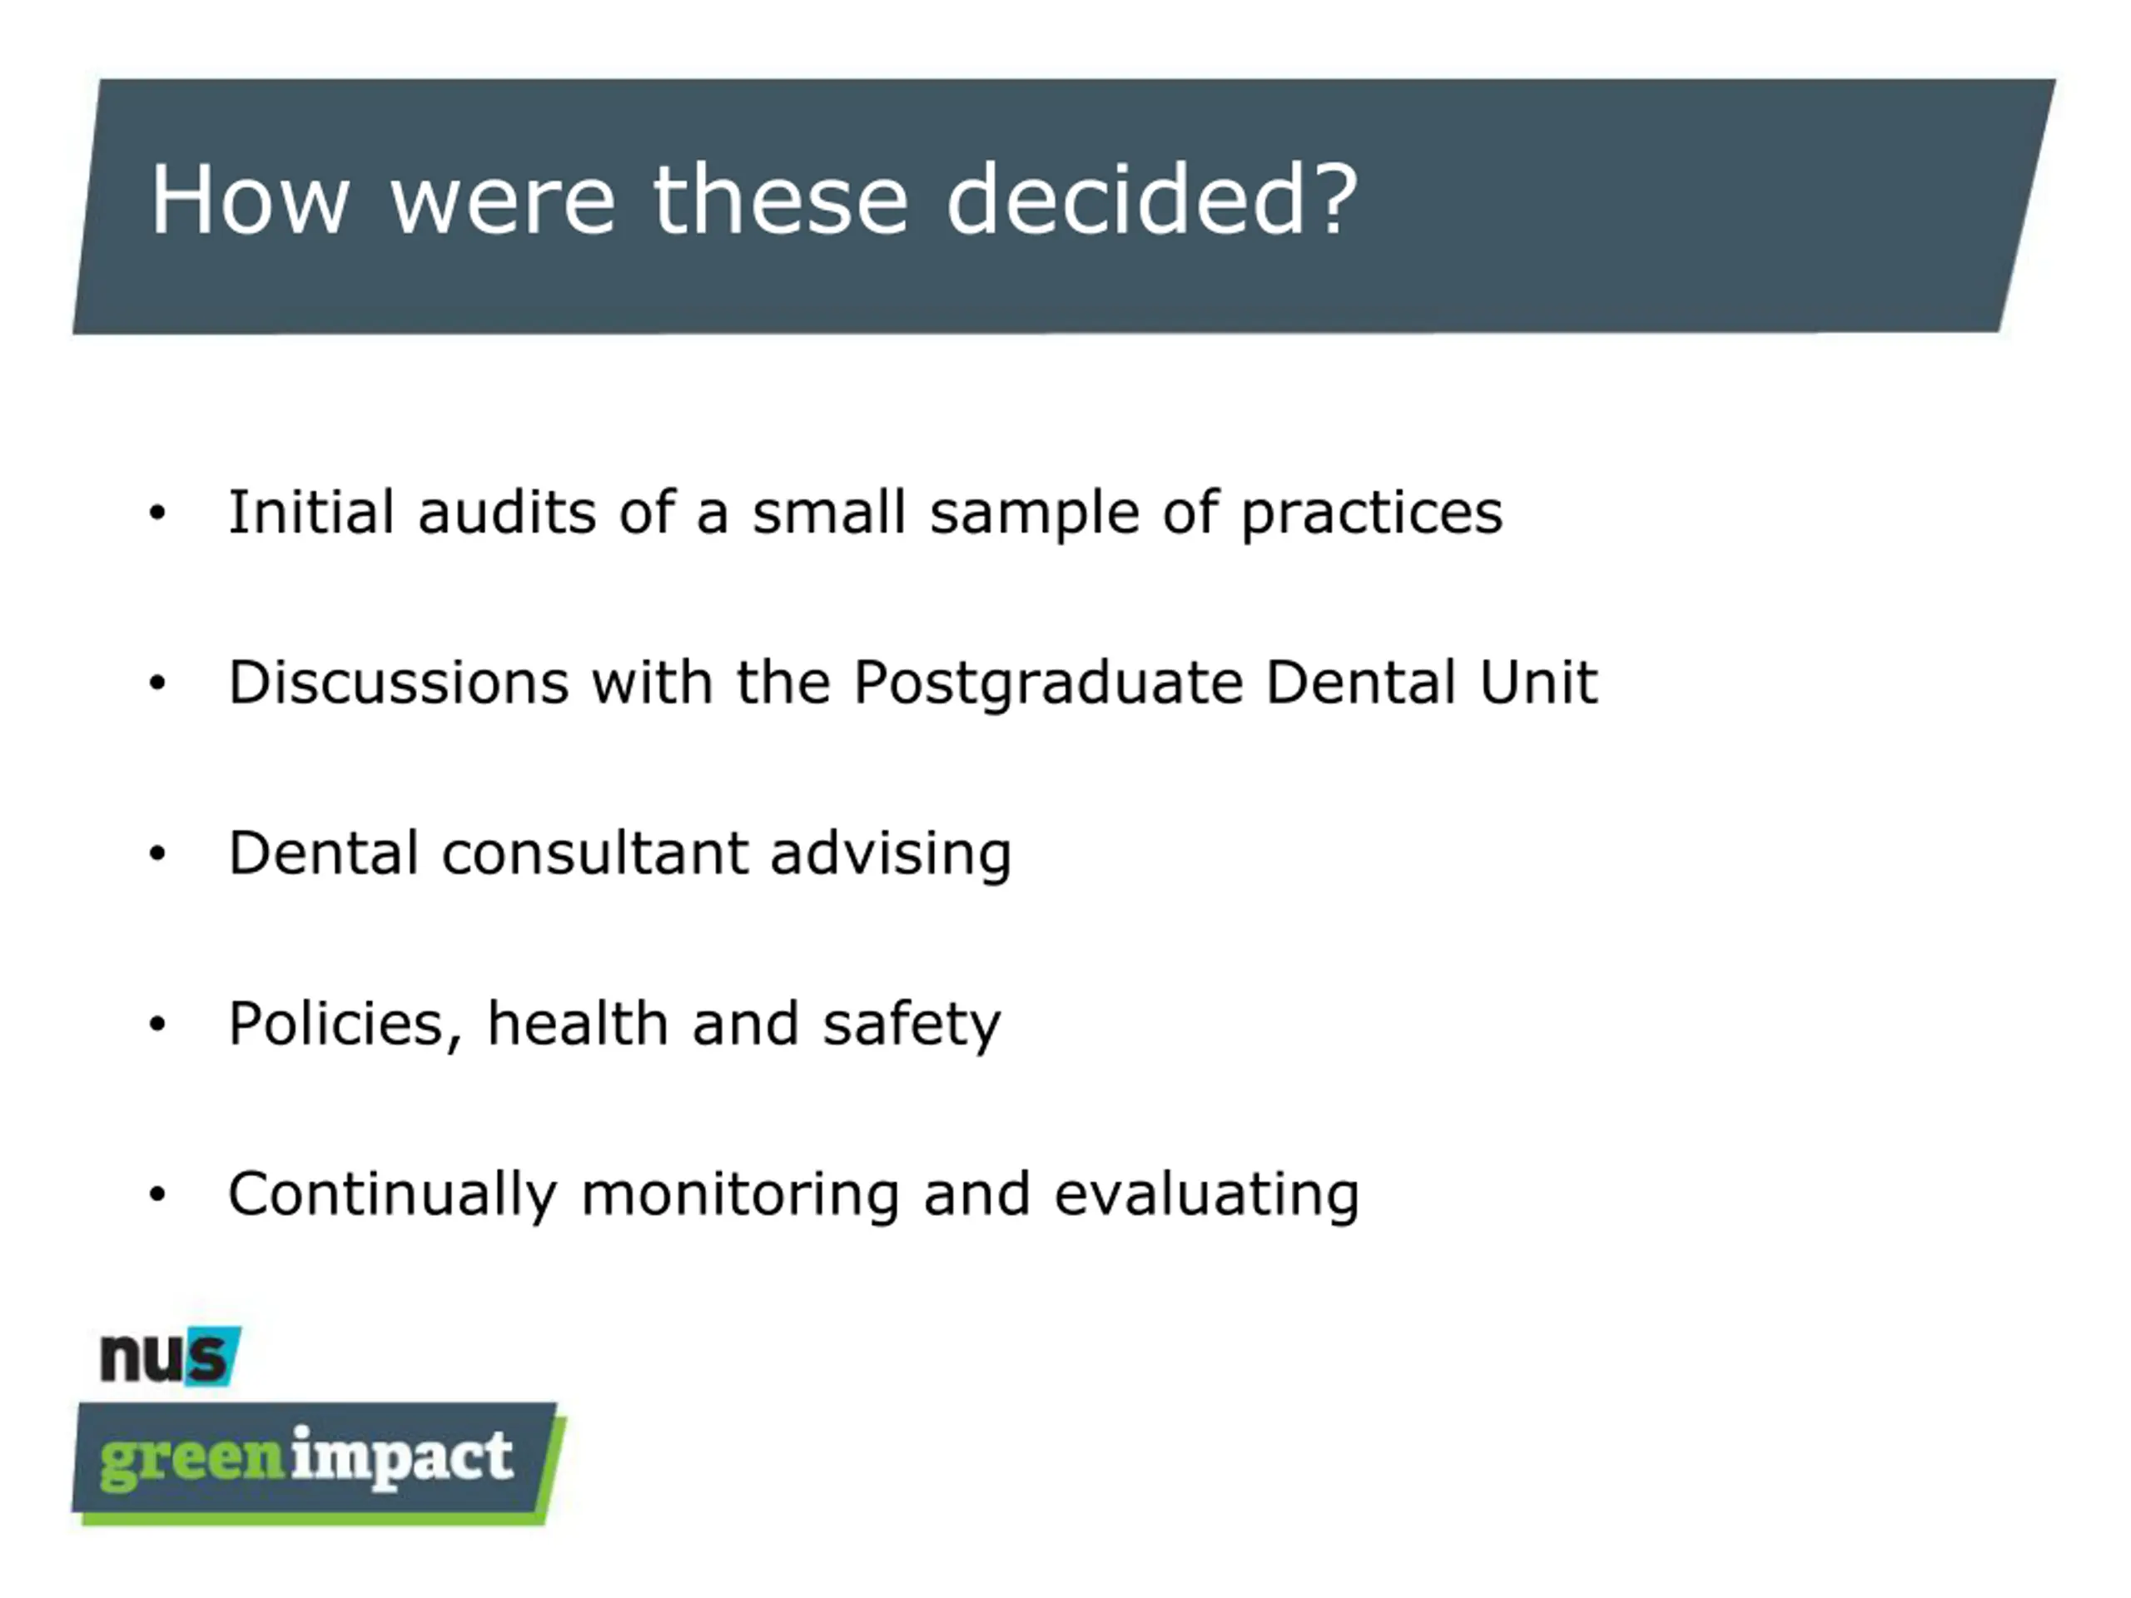Click the 'Discussions with the Postgraduate Dental Unit' line
2131x1598 pixels.
912,683
